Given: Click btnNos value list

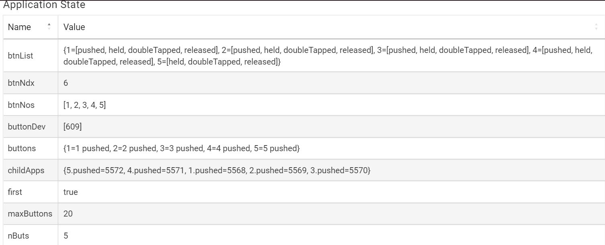Looking at the screenshot, I should 85,105.
